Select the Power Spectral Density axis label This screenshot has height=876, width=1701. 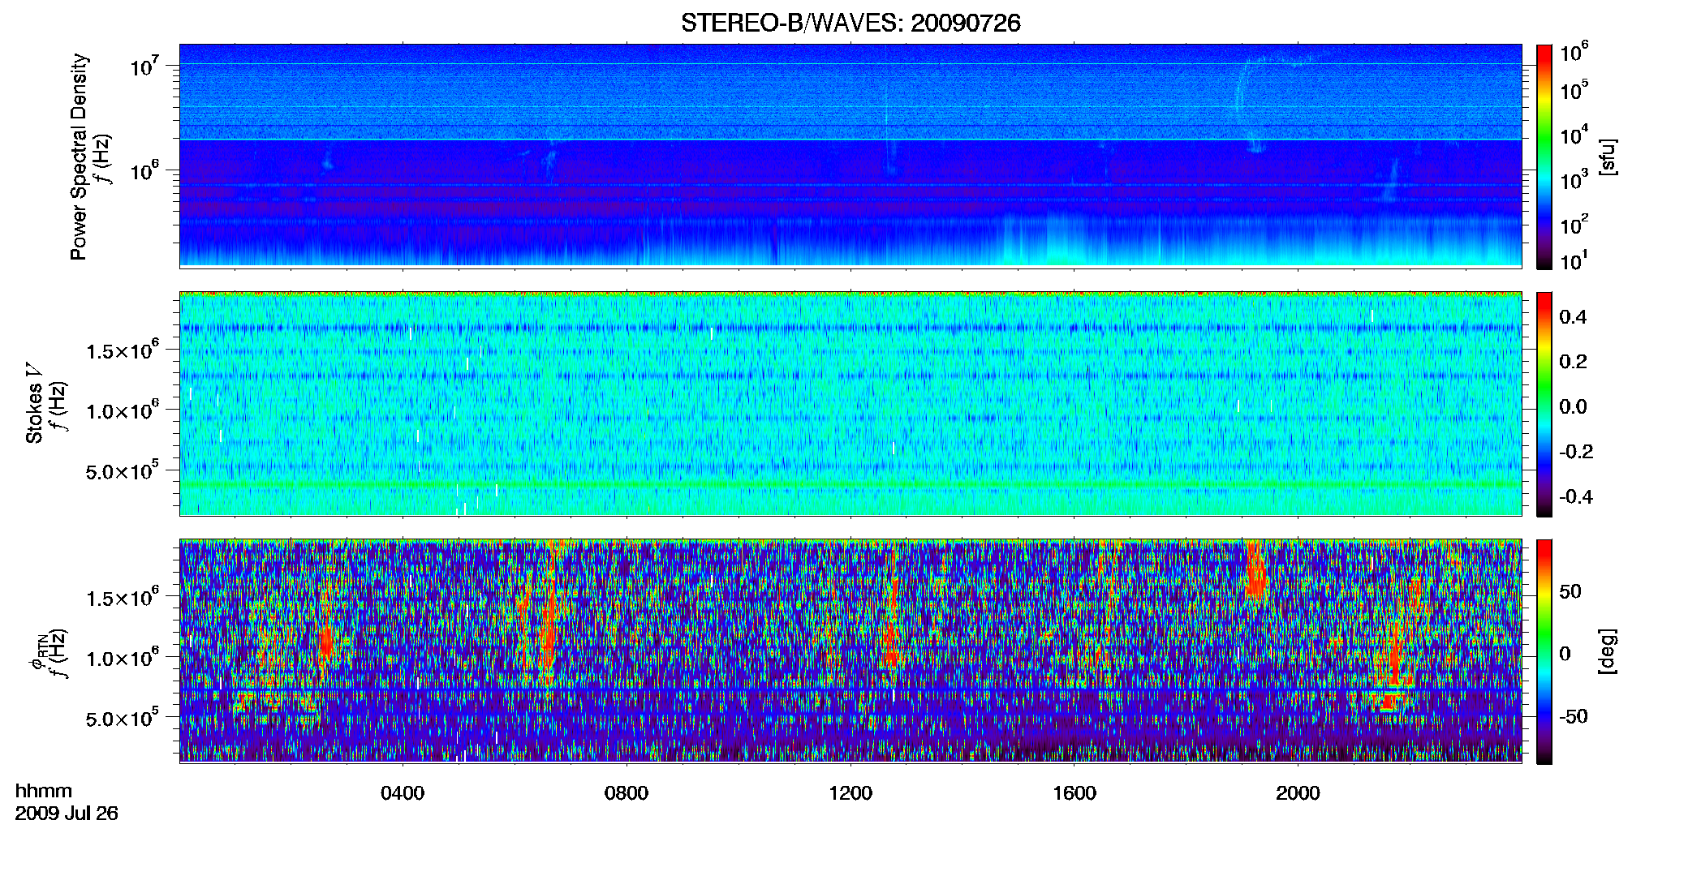[x=79, y=157]
